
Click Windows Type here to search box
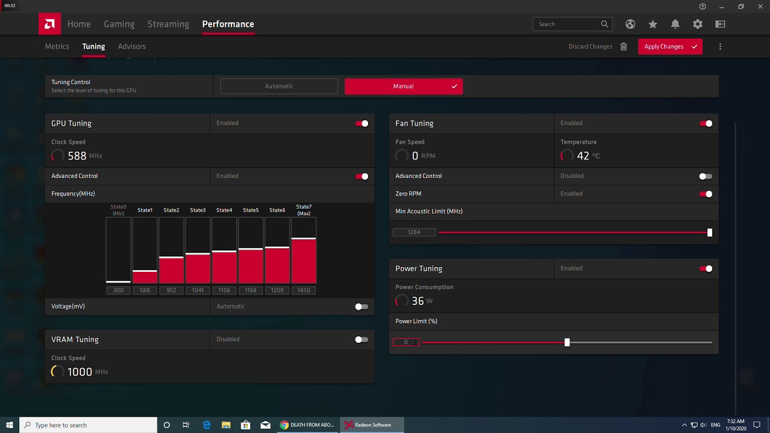tap(88, 425)
